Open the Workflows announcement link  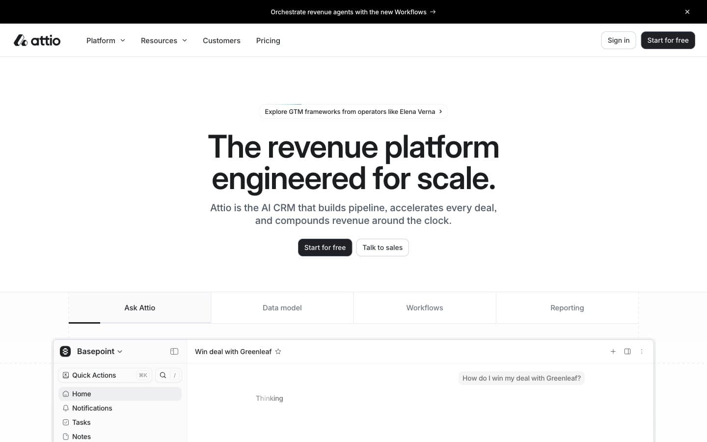click(x=353, y=12)
